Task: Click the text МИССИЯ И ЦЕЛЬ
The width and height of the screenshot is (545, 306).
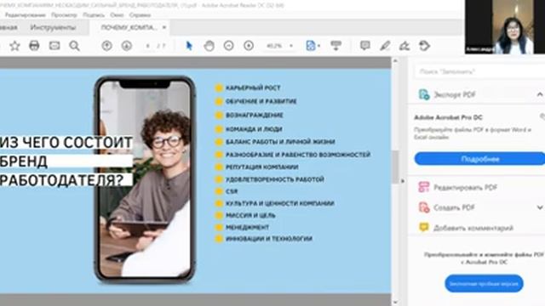Action: 250,215
